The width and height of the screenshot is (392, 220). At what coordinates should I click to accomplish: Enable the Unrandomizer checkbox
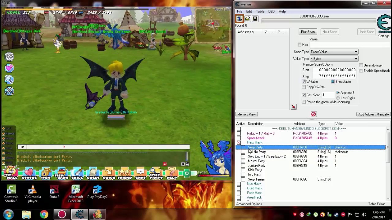click(361, 65)
